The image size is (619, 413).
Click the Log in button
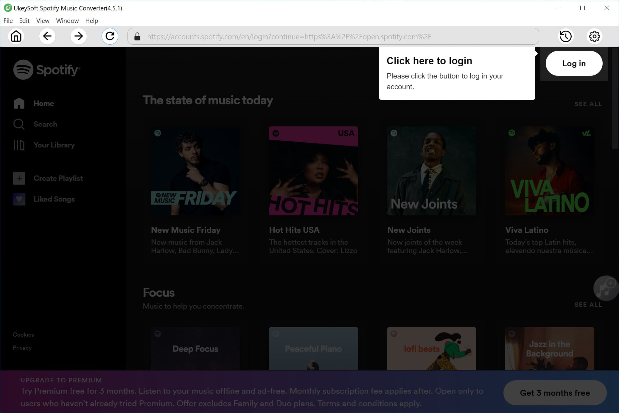(574, 64)
